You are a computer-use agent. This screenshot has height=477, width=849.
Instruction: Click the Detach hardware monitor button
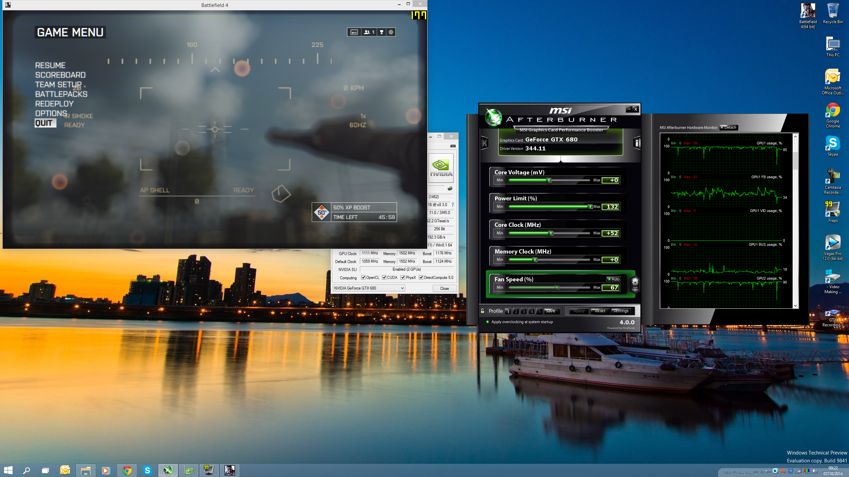[729, 128]
